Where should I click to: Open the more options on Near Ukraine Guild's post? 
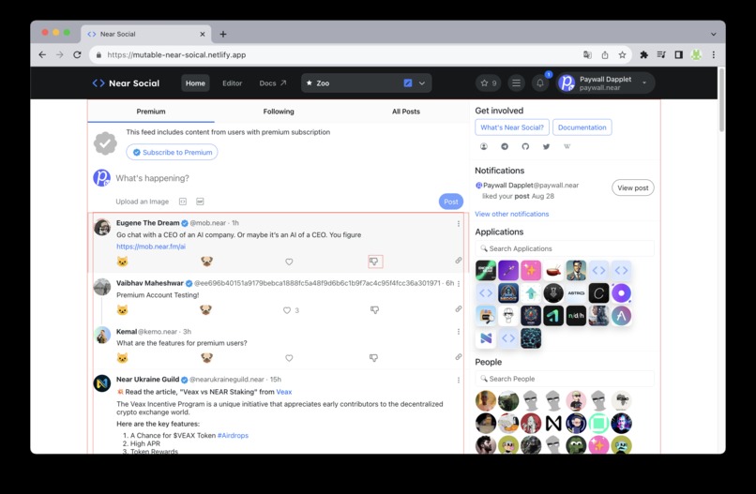458,381
